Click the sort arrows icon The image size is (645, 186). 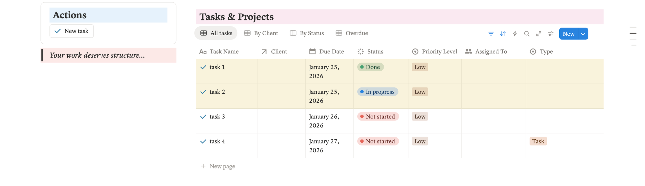pos(503,34)
